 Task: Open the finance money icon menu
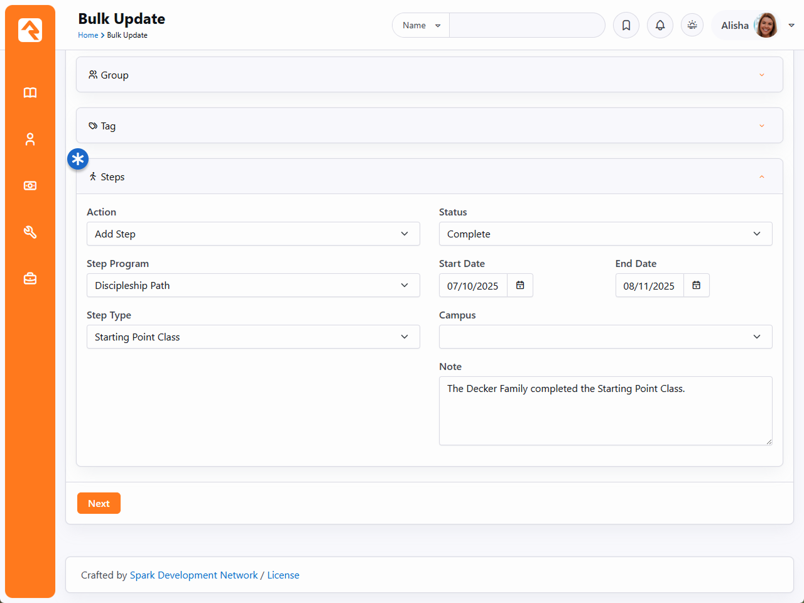(30, 186)
